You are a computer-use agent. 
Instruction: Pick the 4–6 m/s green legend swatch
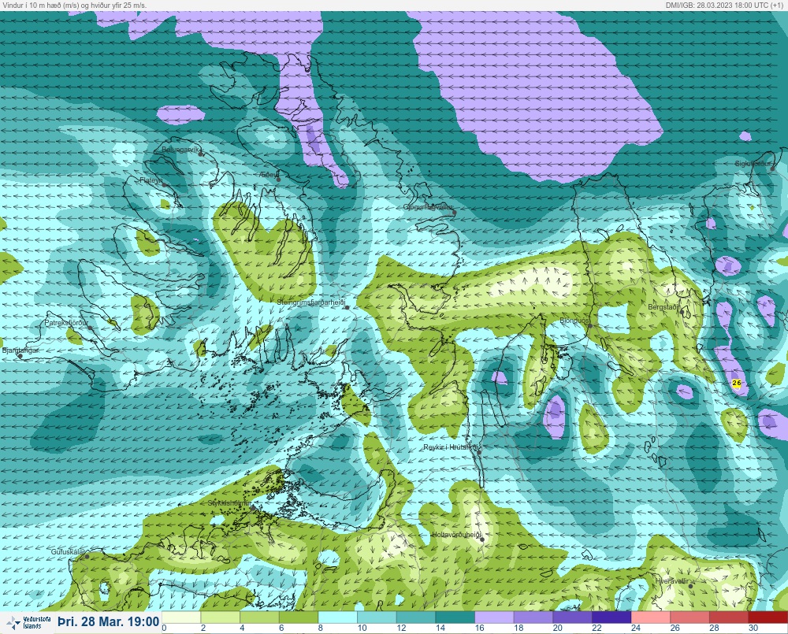260,617
